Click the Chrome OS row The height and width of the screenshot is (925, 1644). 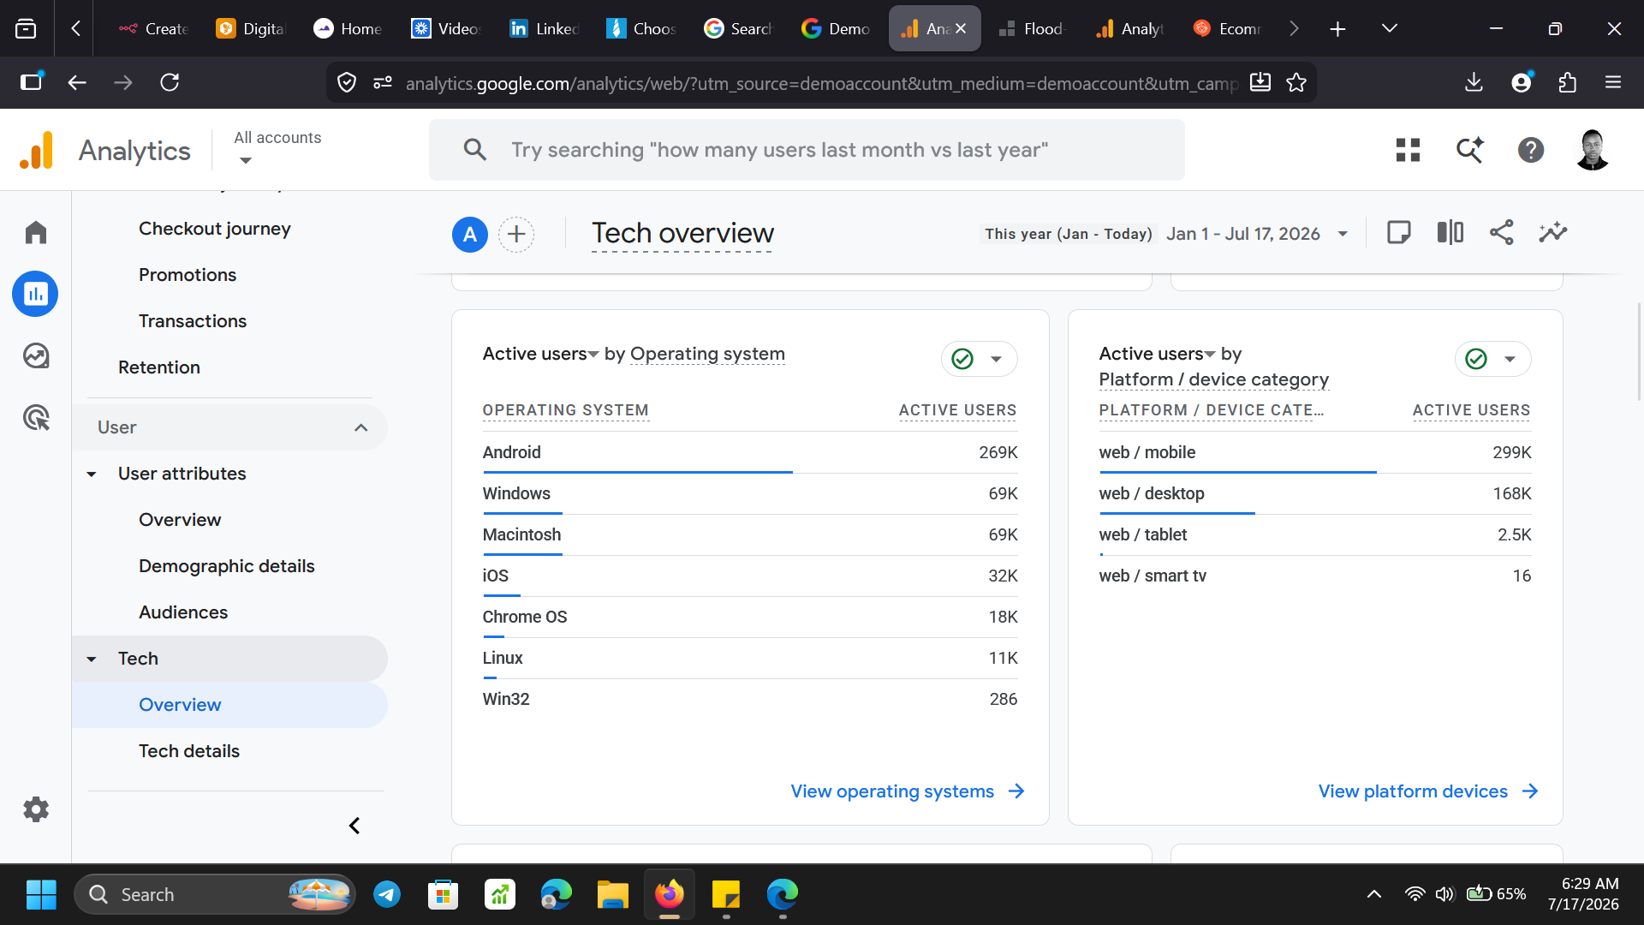tap(750, 617)
